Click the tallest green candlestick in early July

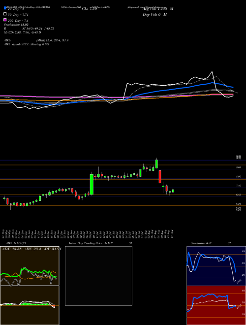click(92, 185)
